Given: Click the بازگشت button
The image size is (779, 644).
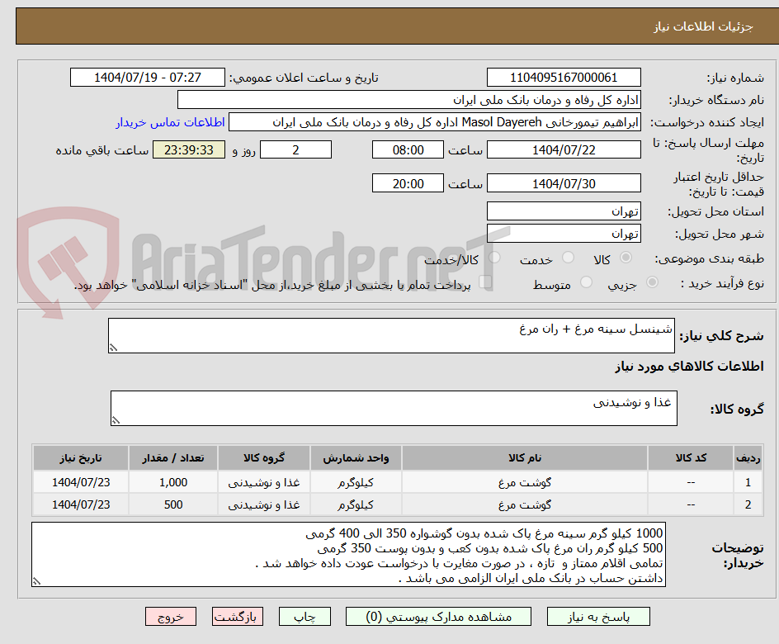Looking at the screenshot, I should [237, 616].
